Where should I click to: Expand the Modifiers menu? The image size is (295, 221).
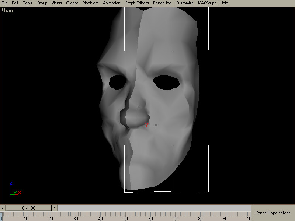tap(90, 3)
